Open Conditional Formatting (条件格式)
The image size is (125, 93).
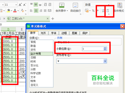[120, 7]
